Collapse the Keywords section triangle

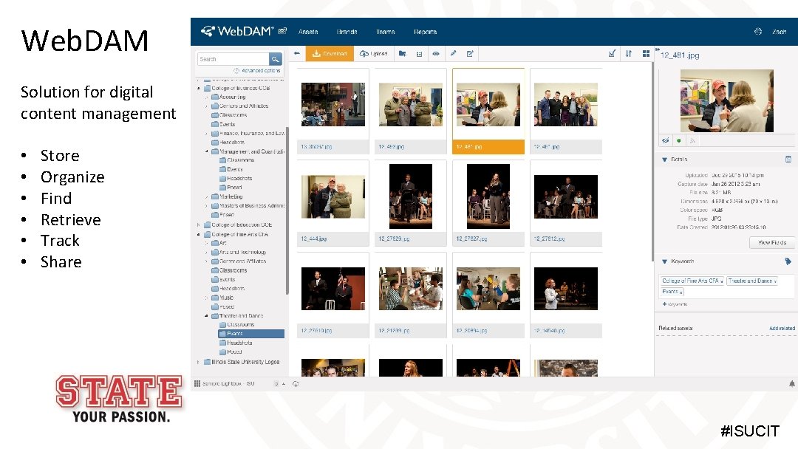coord(665,261)
